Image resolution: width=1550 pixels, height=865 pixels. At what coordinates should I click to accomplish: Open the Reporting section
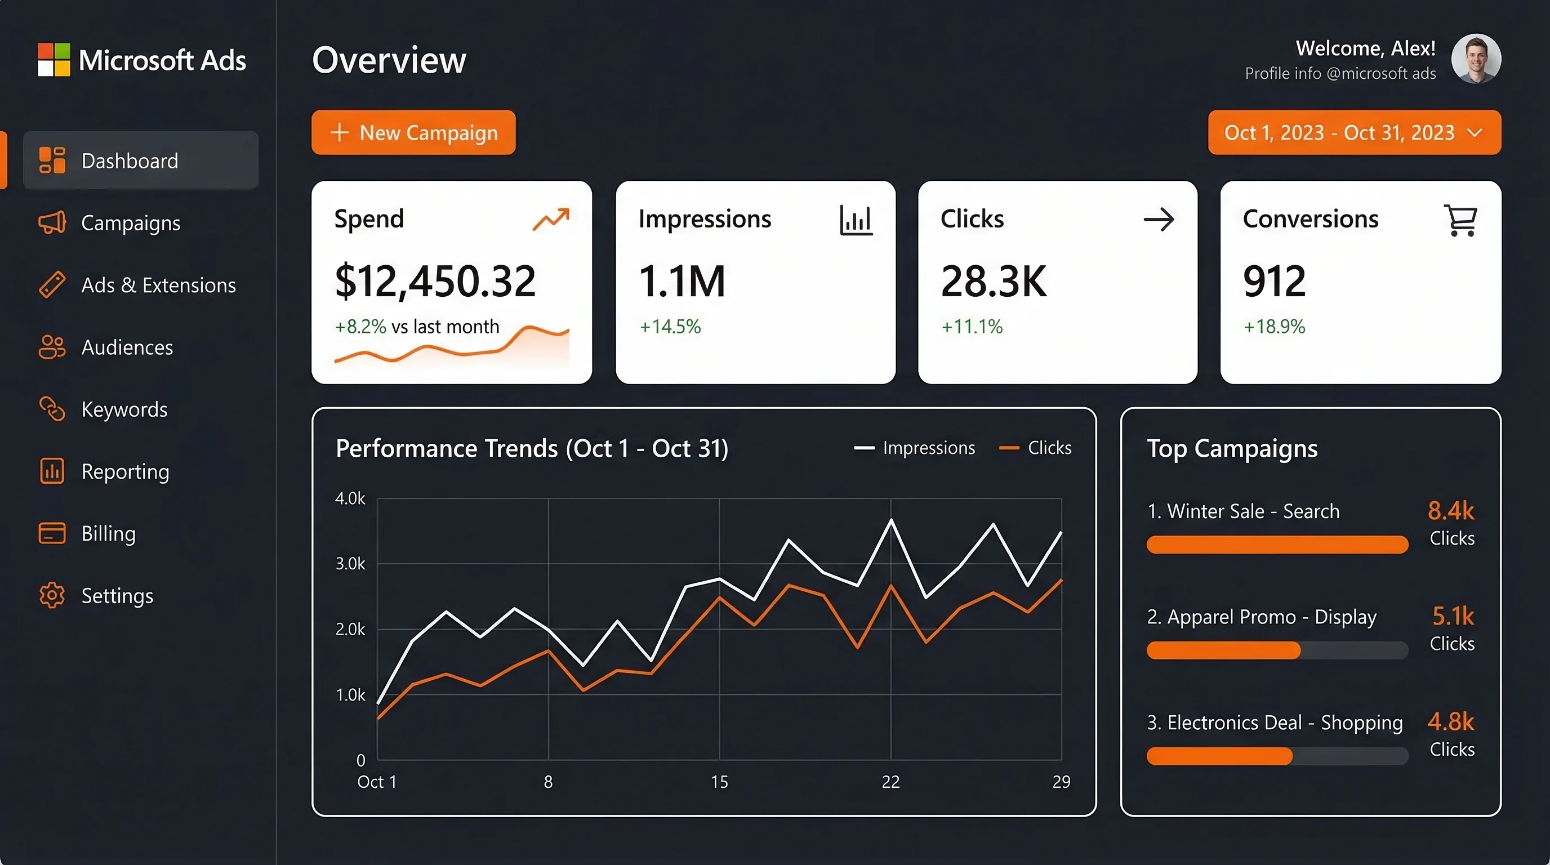pos(124,471)
